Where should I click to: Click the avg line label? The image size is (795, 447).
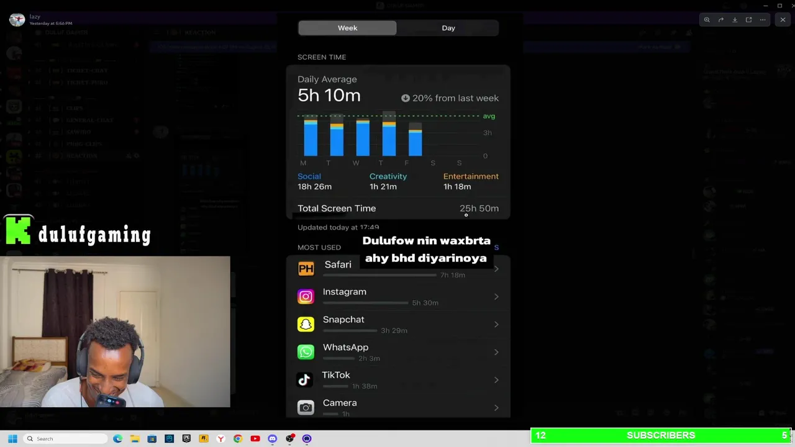(x=489, y=116)
